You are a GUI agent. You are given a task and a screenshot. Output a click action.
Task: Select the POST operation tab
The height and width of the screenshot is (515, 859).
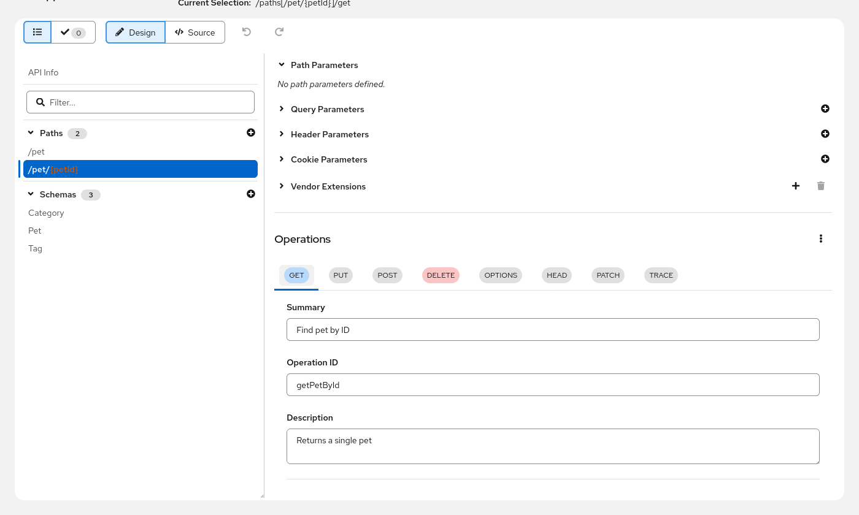tap(387, 275)
